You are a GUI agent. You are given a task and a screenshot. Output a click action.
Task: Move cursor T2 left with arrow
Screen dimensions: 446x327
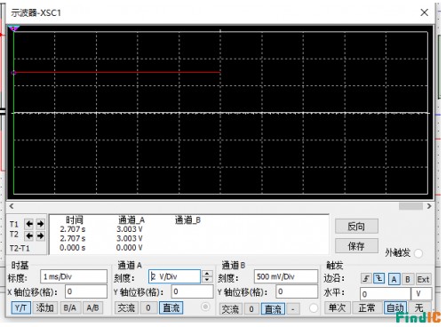click(28, 235)
